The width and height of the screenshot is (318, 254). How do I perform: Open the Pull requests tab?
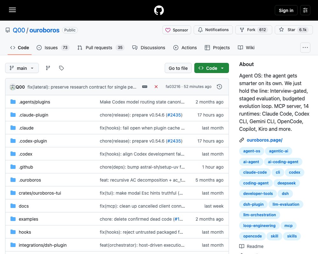point(101,48)
